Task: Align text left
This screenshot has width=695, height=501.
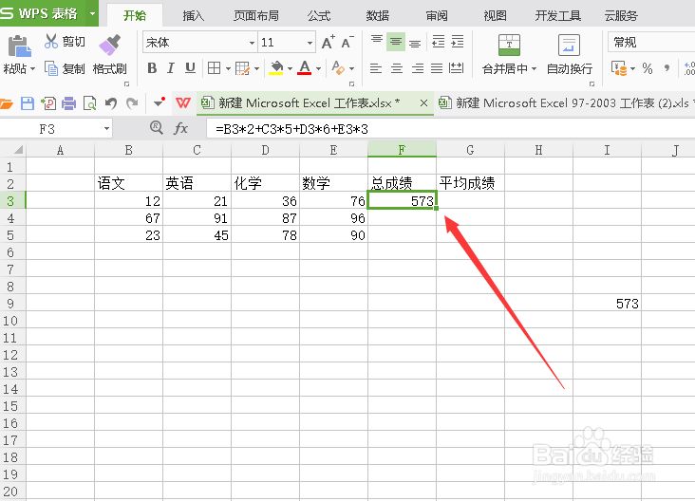Action: (x=376, y=68)
